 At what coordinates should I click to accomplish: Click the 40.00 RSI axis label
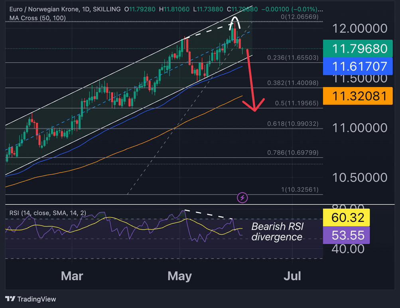348,249
